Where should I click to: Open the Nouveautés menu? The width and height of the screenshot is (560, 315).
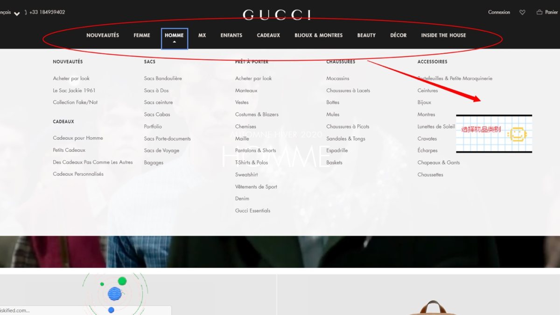pos(103,35)
